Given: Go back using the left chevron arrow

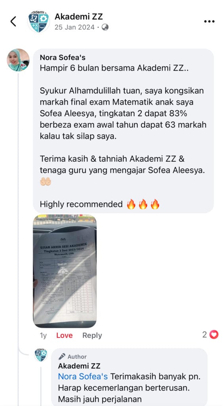Looking at the screenshot, I should [13, 21].
